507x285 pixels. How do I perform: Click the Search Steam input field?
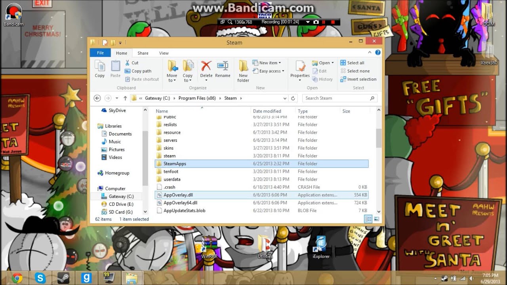[337, 98]
